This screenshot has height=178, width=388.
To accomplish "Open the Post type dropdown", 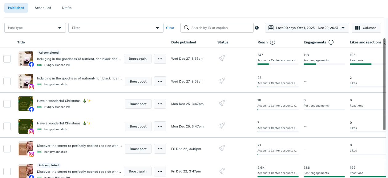I will [35, 28].
